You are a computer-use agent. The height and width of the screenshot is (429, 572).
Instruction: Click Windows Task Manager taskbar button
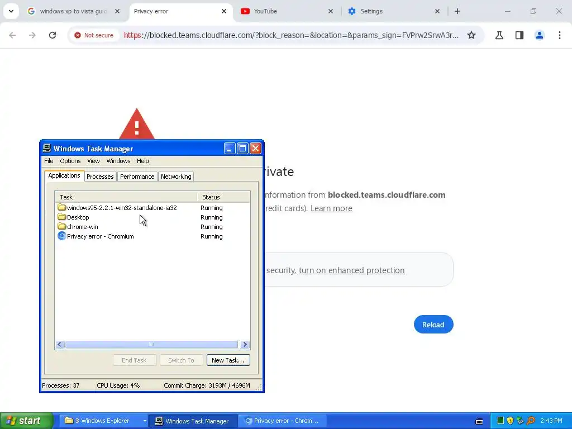pos(193,421)
